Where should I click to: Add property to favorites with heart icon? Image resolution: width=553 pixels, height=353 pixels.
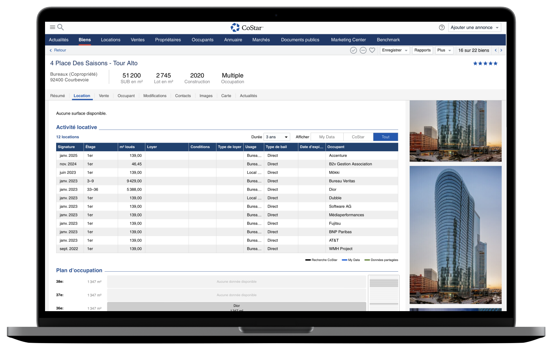(x=372, y=51)
